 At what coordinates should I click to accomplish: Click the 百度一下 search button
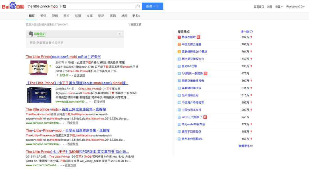coord(152,6)
